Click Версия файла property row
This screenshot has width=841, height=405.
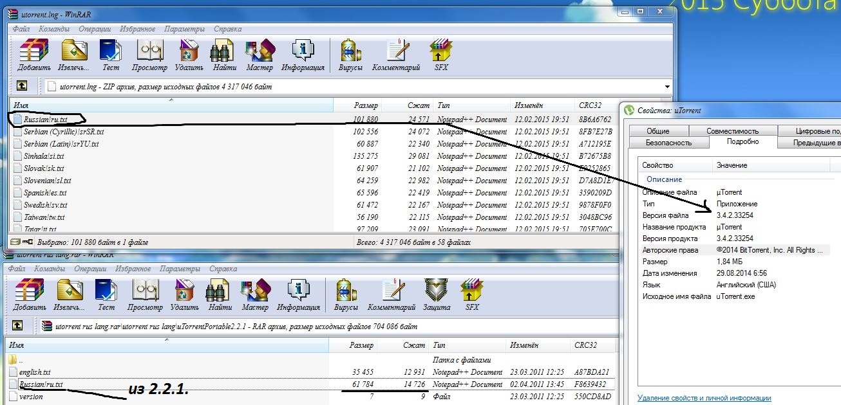click(x=735, y=215)
